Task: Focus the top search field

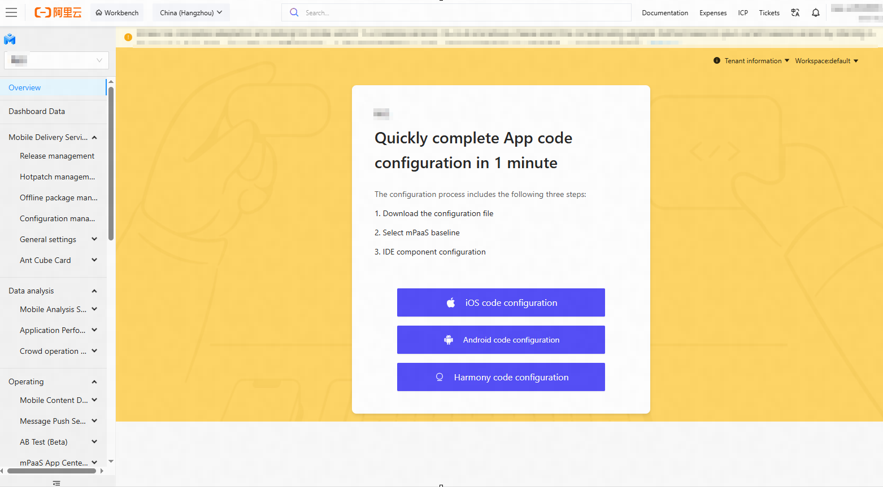Action: 456,12
